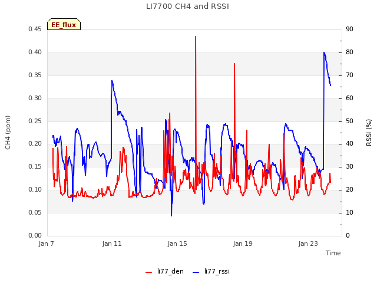Image resolution: width=377 pixels, height=283 pixels.
Task: Click the 0.00 left axis value
Action: pyautogui.click(x=35, y=236)
